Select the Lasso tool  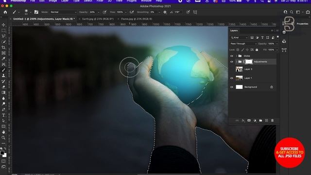click(x=3, y=36)
